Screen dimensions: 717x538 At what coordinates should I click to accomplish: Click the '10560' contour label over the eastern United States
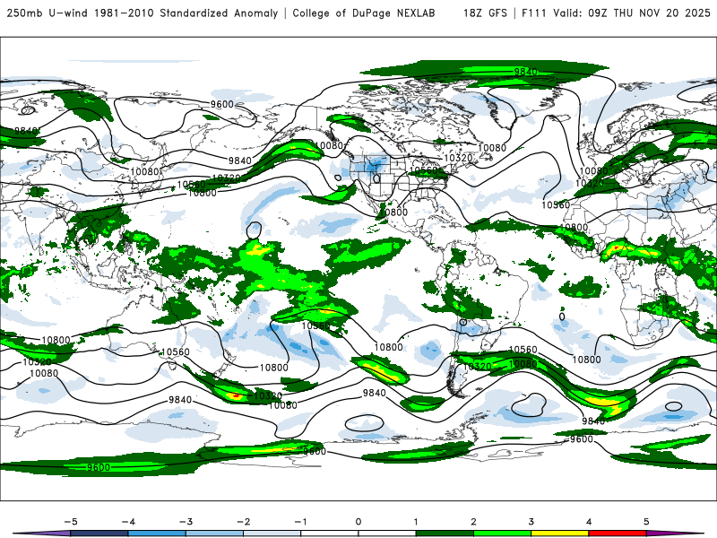coord(425,170)
